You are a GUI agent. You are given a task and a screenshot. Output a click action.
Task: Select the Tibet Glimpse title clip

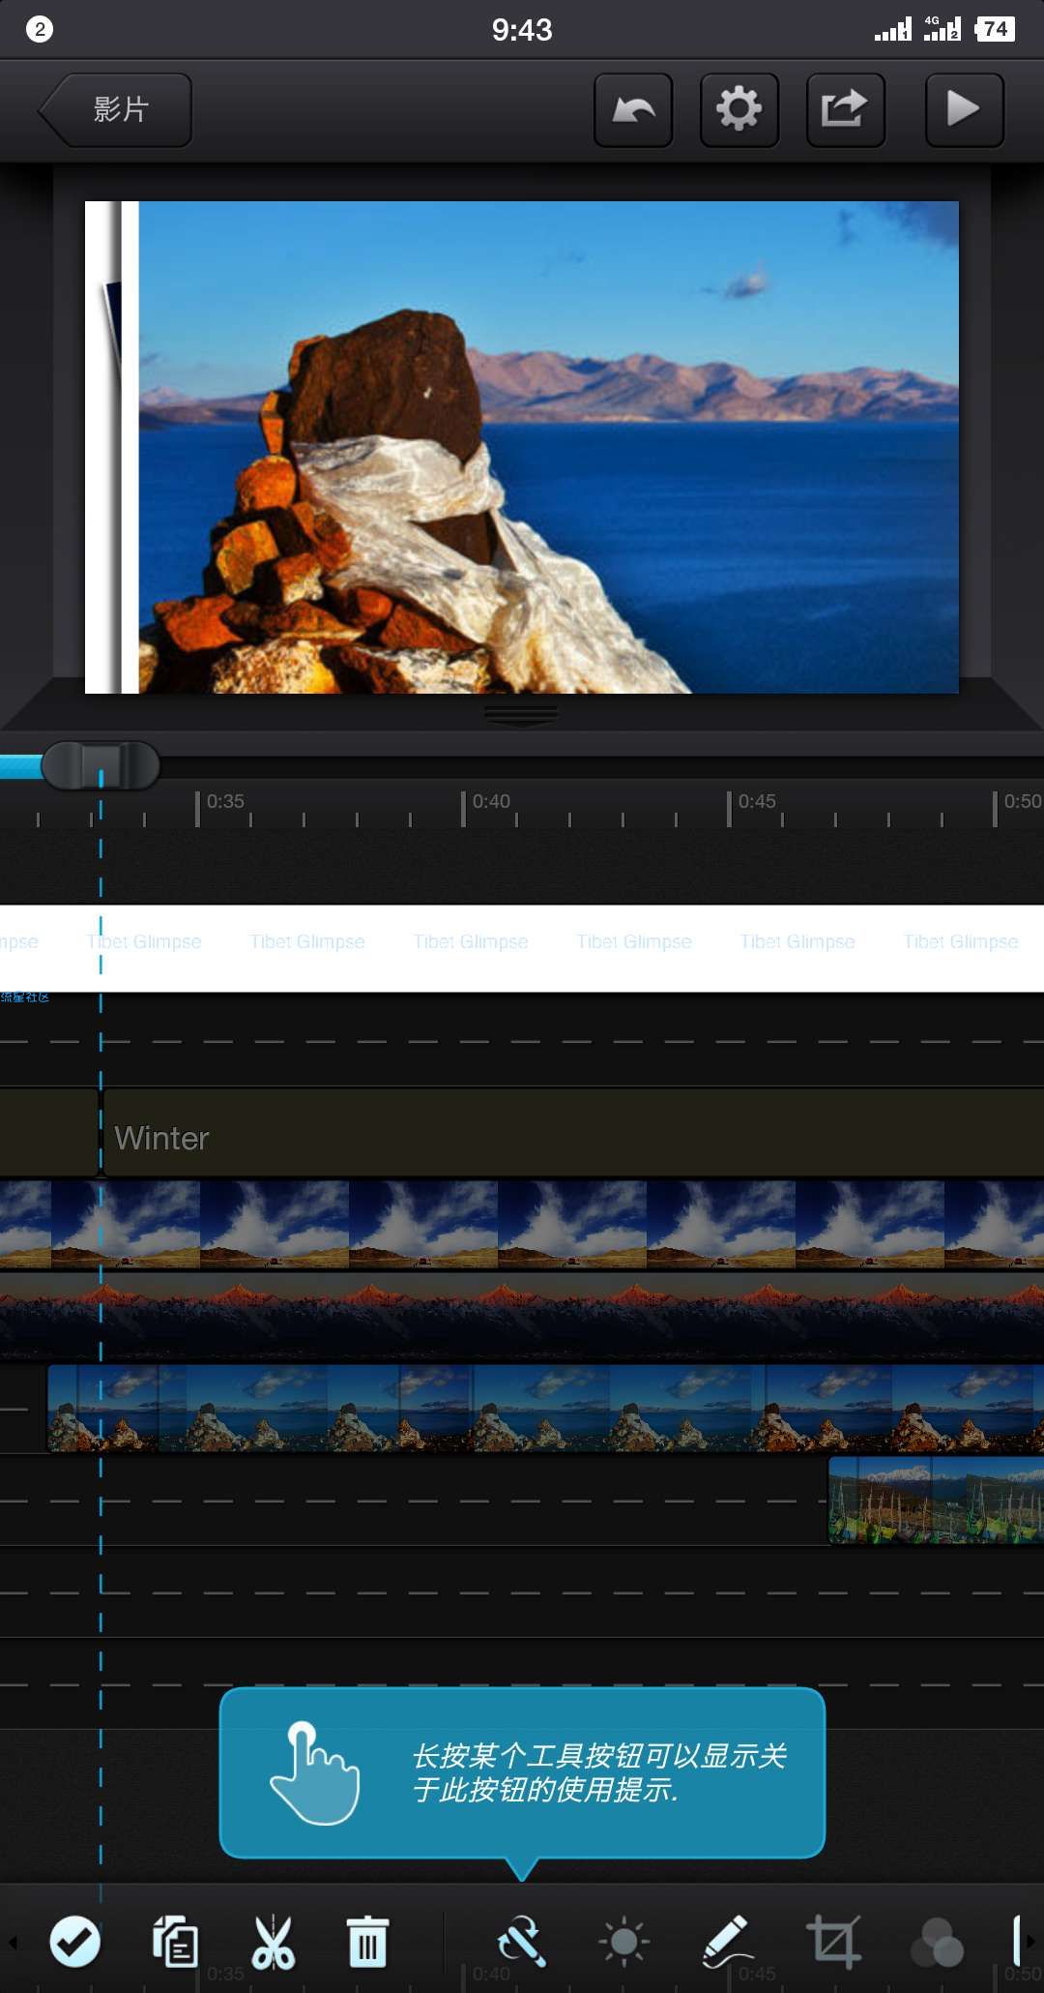click(522, 948)
